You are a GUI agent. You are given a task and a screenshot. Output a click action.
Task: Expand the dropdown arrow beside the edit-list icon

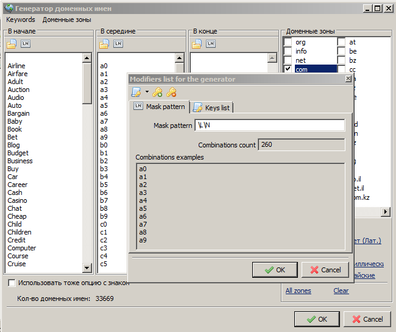(x=147, y=93)
